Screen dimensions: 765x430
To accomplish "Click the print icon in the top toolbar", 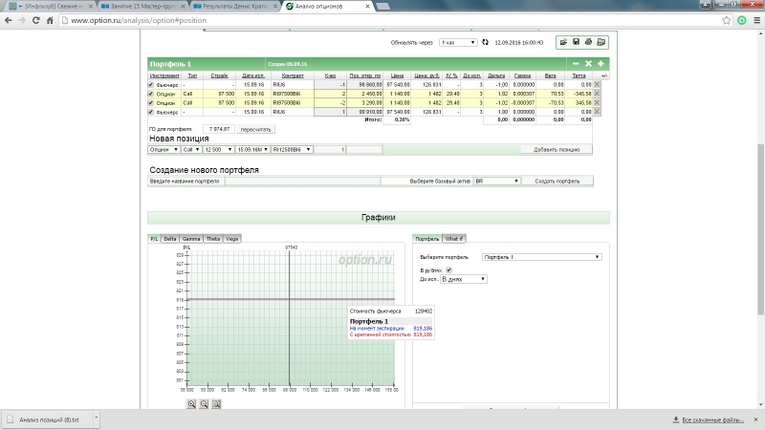I will 588,42.
